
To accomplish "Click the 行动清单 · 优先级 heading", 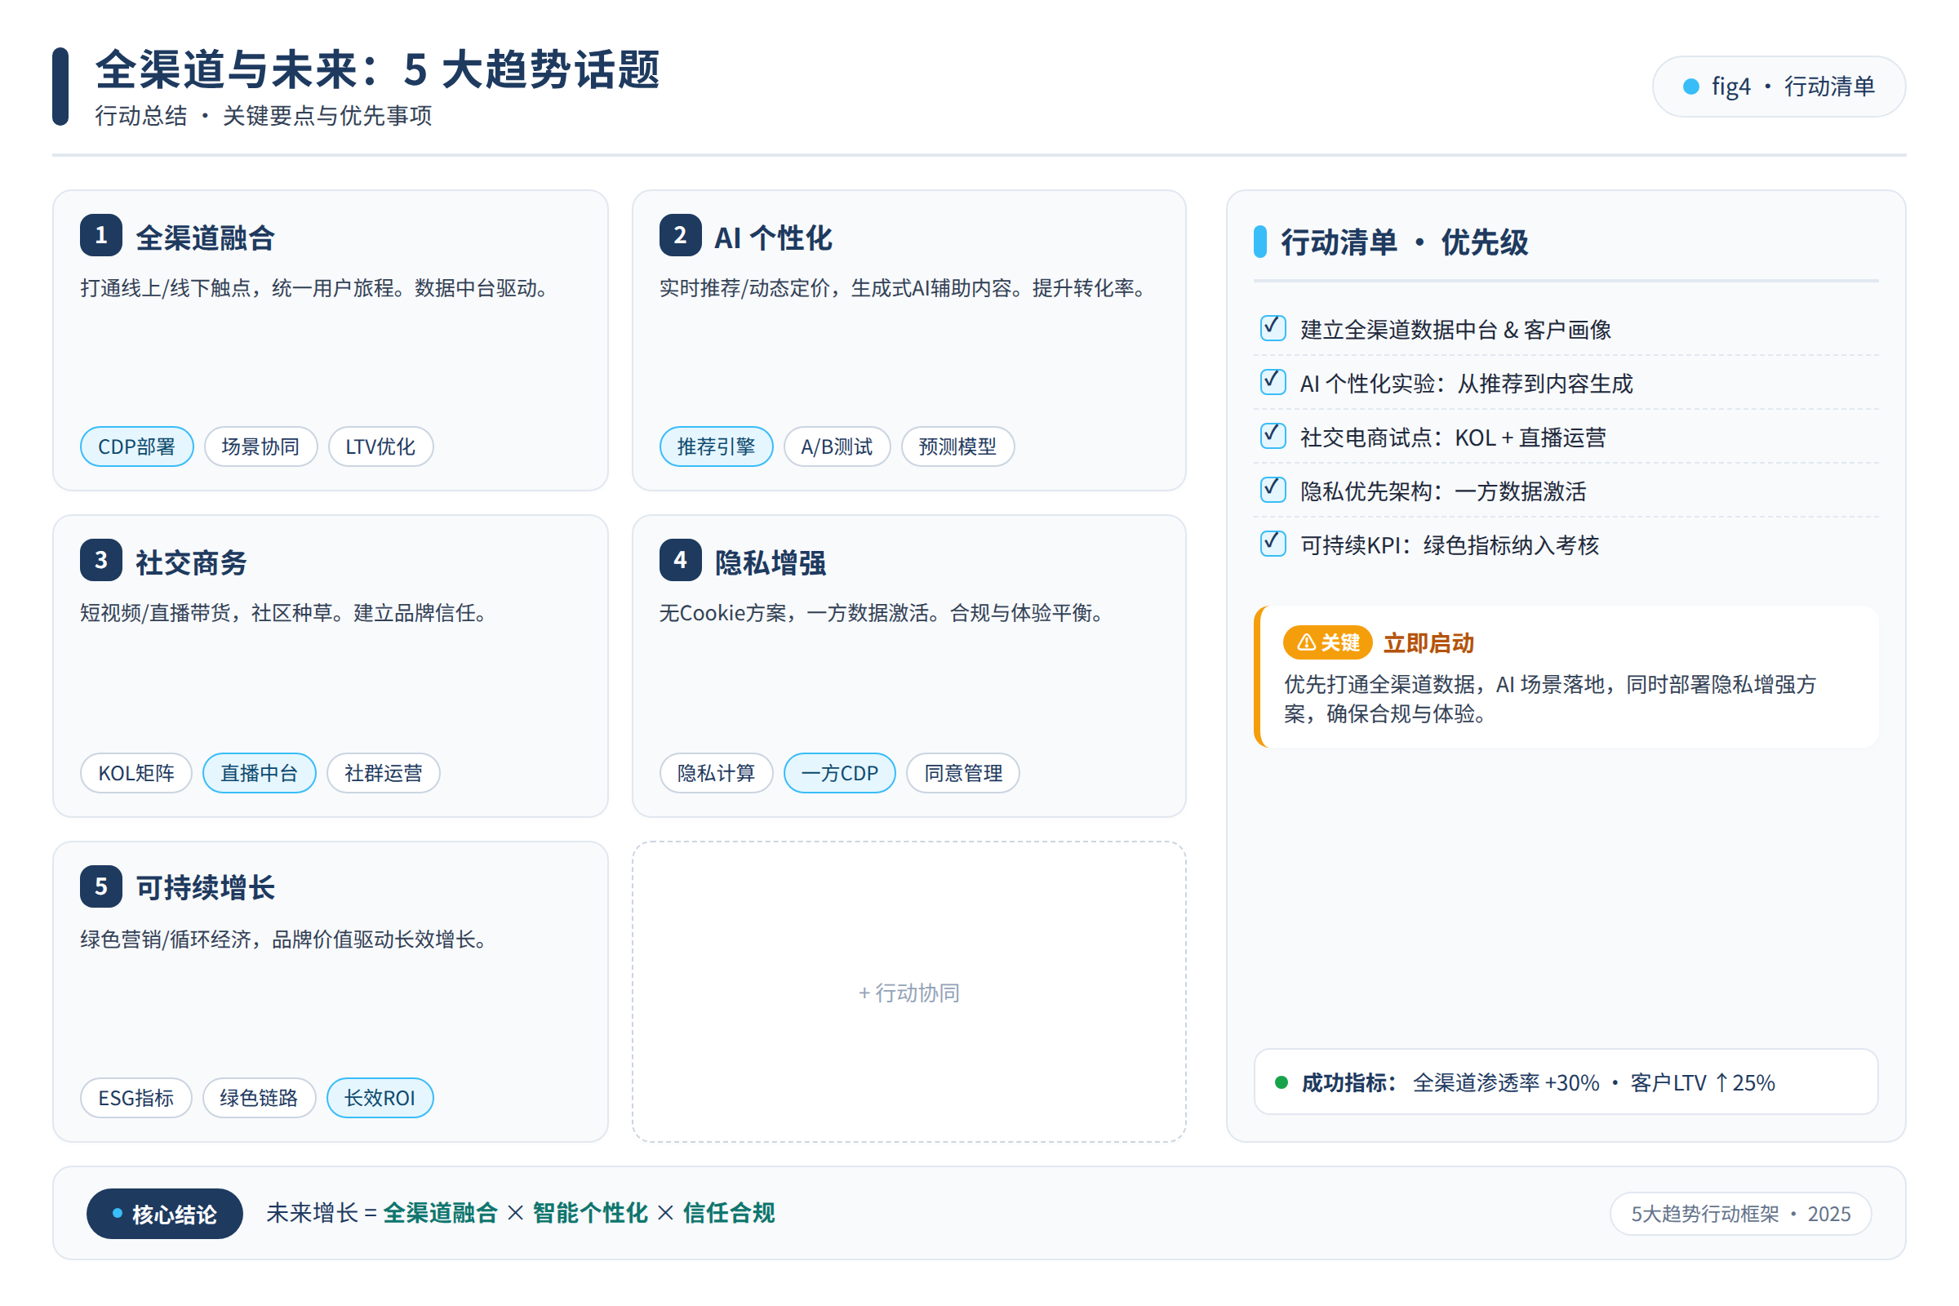I will [x=1404, y=242].
